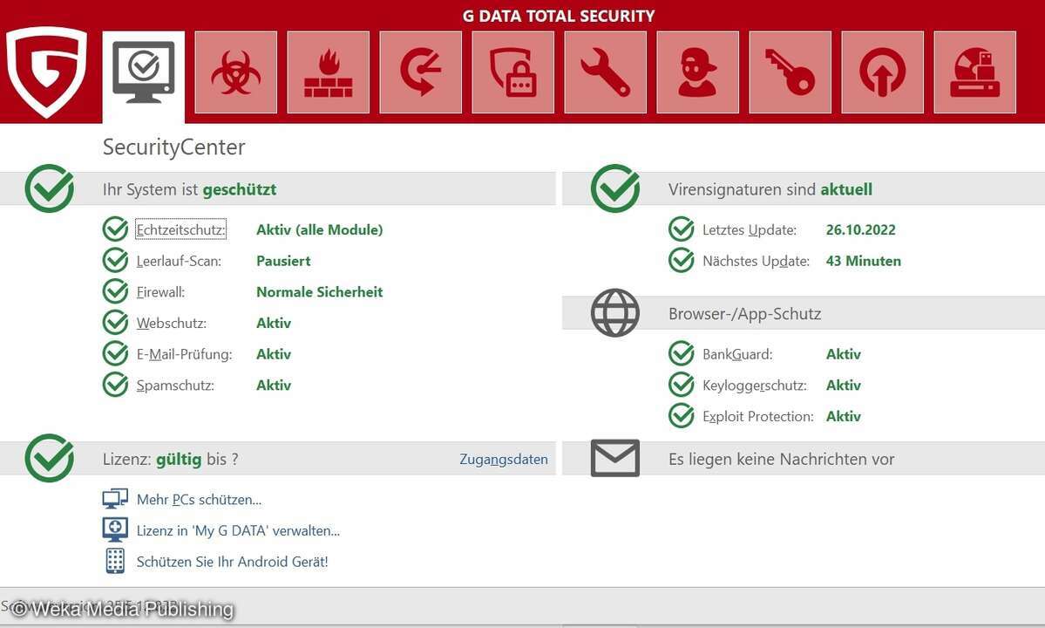The image size is (1045, 628).
Task: Click the checkmark icon next to Leerlauf-Scan
Action: click(115, 261)
